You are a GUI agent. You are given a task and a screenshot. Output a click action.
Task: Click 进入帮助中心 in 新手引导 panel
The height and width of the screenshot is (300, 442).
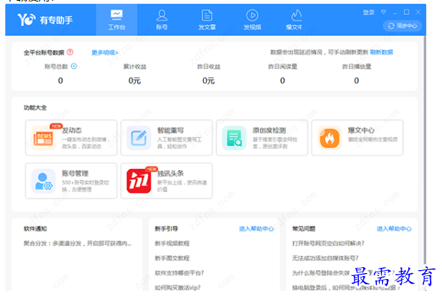256,229
